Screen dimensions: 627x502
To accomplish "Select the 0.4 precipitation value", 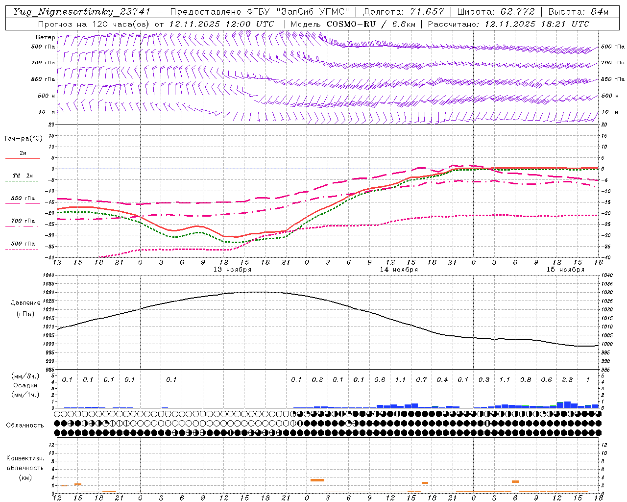I will tap(442, 380).
